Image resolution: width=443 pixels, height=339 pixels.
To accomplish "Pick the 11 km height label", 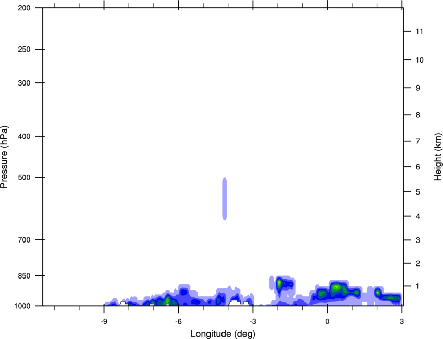I will (419, 31).
